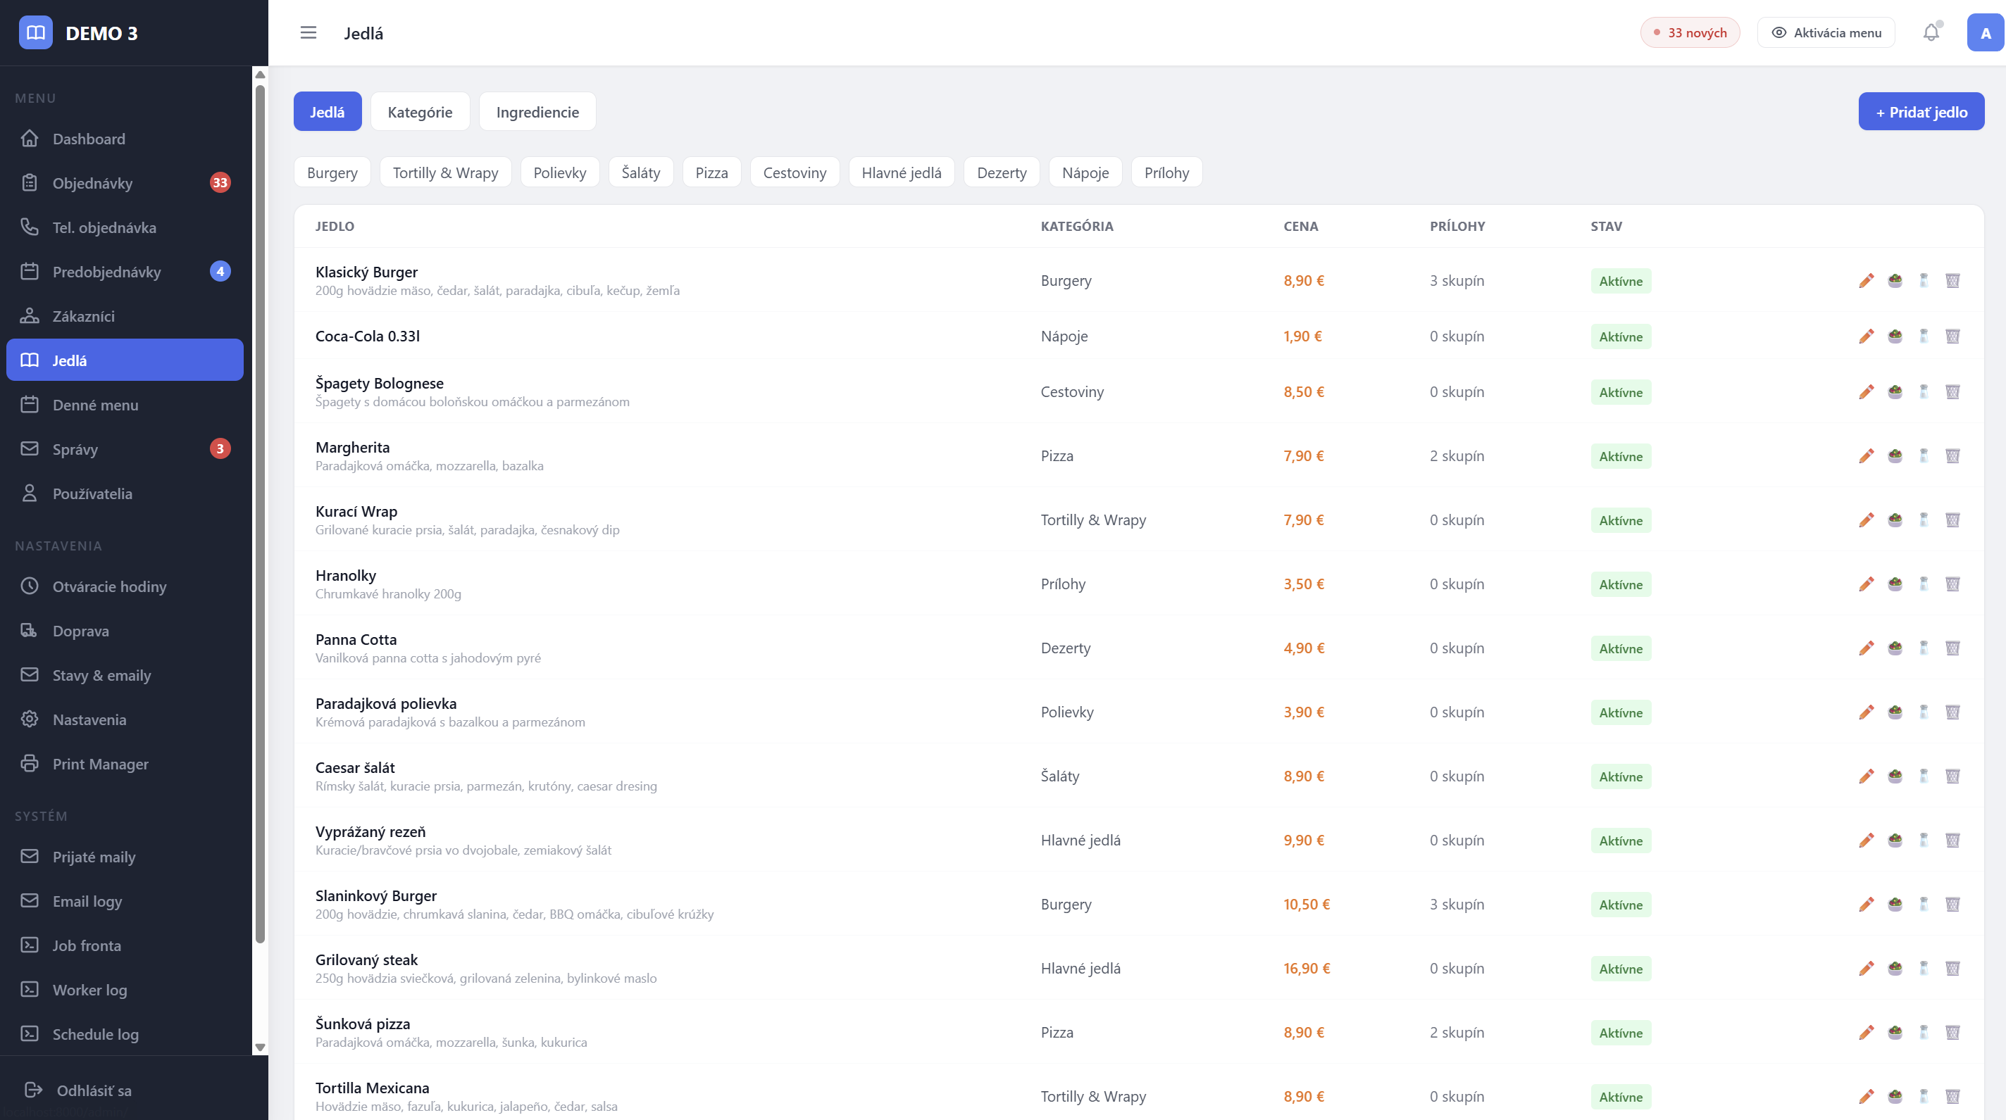The height and width of the screenshot is (1120, 2006).
Task: Click the hamburger menu icon in the header
Action: (309, 32)
